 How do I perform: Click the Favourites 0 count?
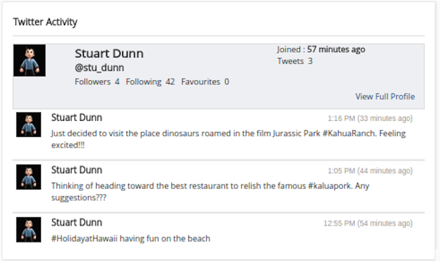tap(205, 81)
